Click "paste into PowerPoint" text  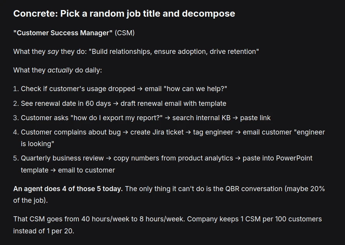[x=277, y=158]
